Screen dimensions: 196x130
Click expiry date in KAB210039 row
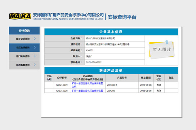146,85
